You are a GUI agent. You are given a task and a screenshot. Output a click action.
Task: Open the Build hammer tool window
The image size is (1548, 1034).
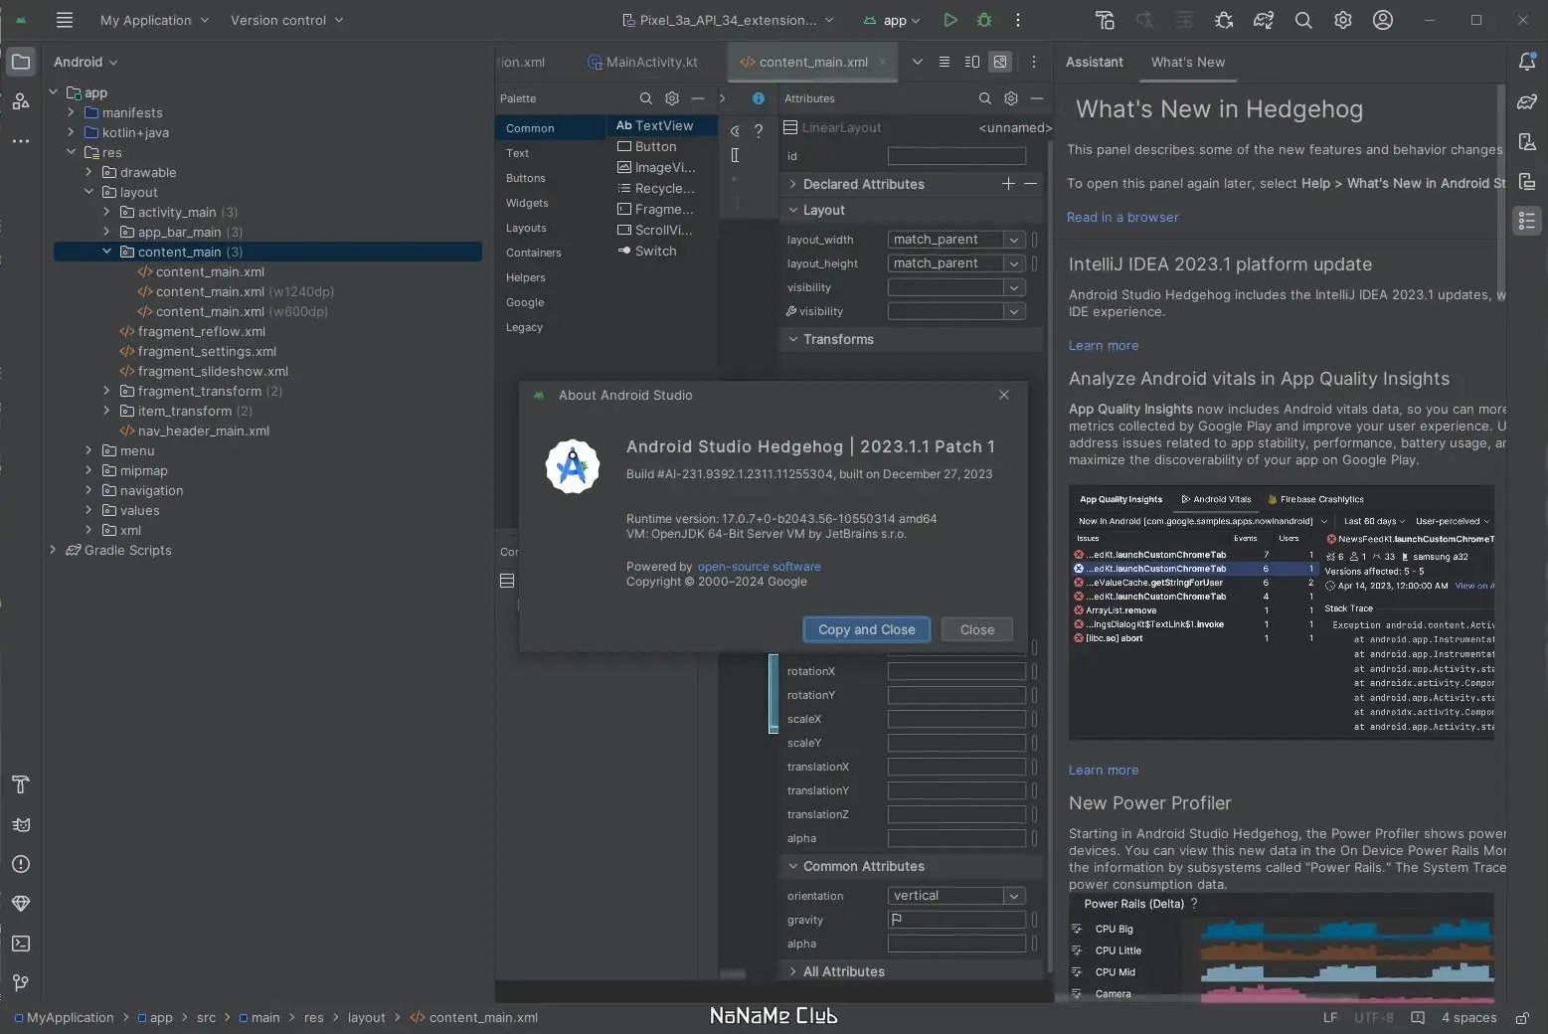(21, 784)
